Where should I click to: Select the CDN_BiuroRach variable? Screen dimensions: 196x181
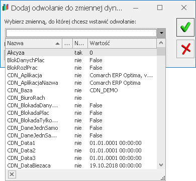[81, 98]
